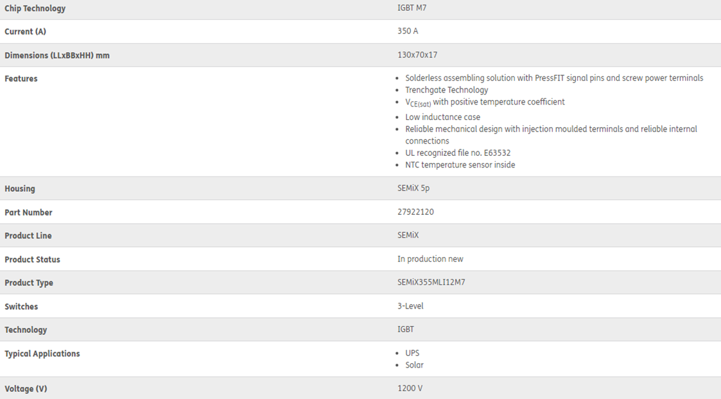Click the Product Line label

point(28,235)
